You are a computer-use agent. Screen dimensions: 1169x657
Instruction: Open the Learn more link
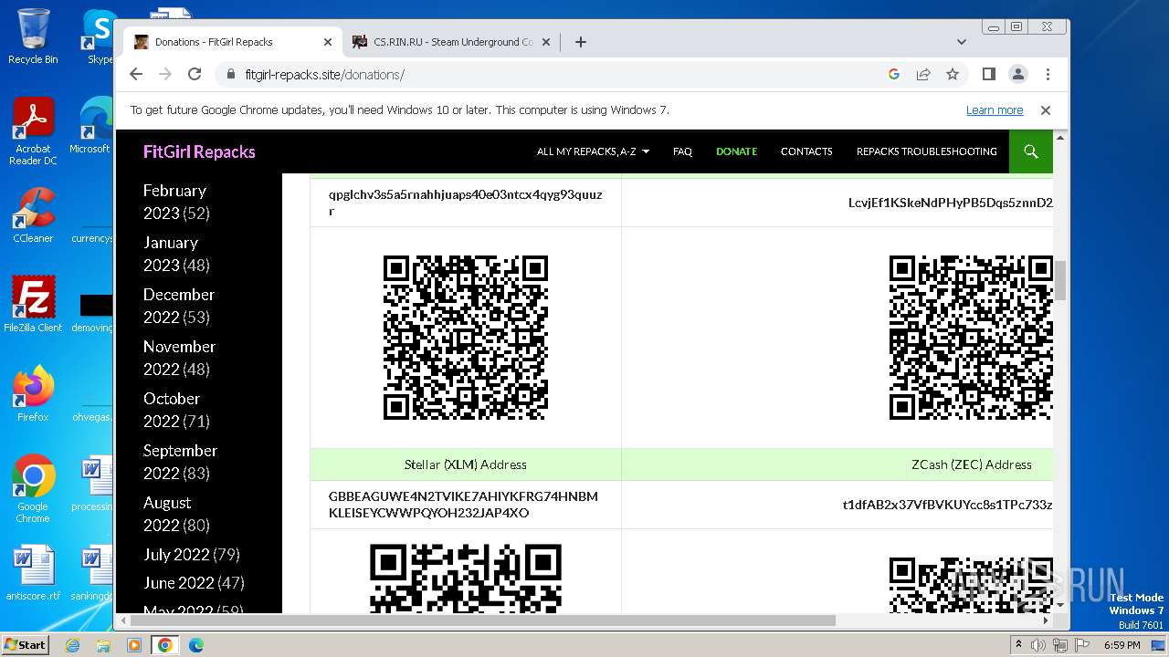[995, 110]
